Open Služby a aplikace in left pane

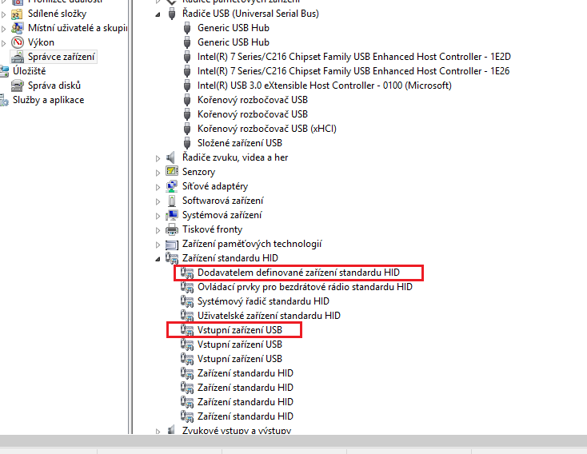pos(48,100)
